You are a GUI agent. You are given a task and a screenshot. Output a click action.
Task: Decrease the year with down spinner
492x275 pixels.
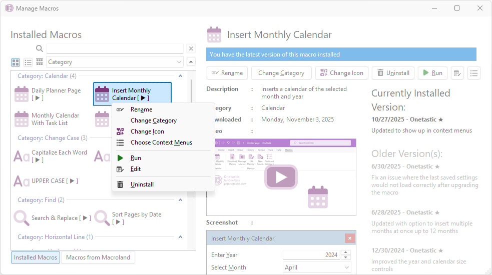coord(346,257)
